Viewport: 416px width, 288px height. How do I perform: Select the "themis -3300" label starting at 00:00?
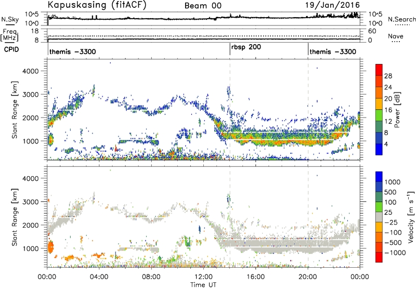tap(73, 51)
